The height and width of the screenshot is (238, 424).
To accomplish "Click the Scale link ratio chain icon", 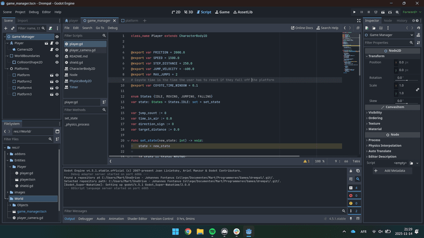I will [x=418, y=89].
